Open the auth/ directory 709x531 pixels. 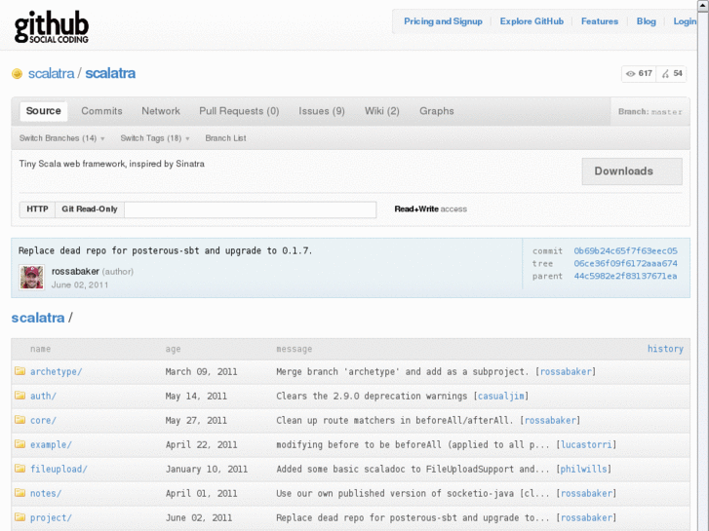43,396
